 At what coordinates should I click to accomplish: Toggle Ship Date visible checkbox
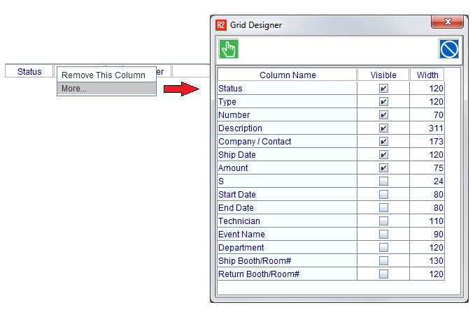pyautogui.click(x=383, y=155)
